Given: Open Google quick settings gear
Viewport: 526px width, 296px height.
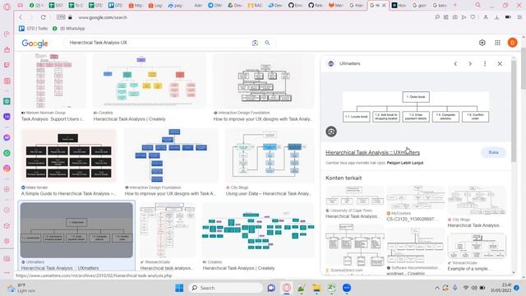Looking at the screenshot, I should (x=482, y=43).
